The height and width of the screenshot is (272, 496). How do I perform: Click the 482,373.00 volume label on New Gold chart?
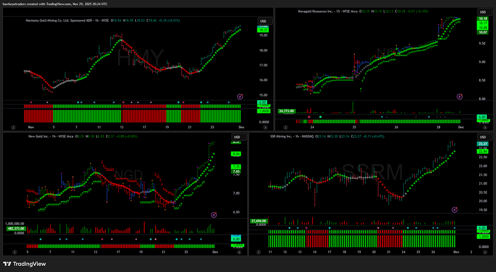[16, 228]
